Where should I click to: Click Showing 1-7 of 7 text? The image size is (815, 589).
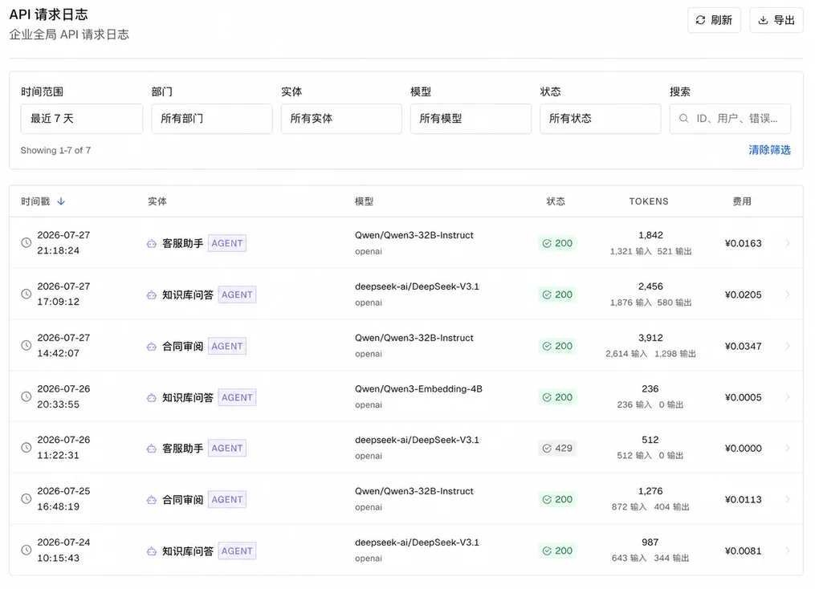(55, 150)
